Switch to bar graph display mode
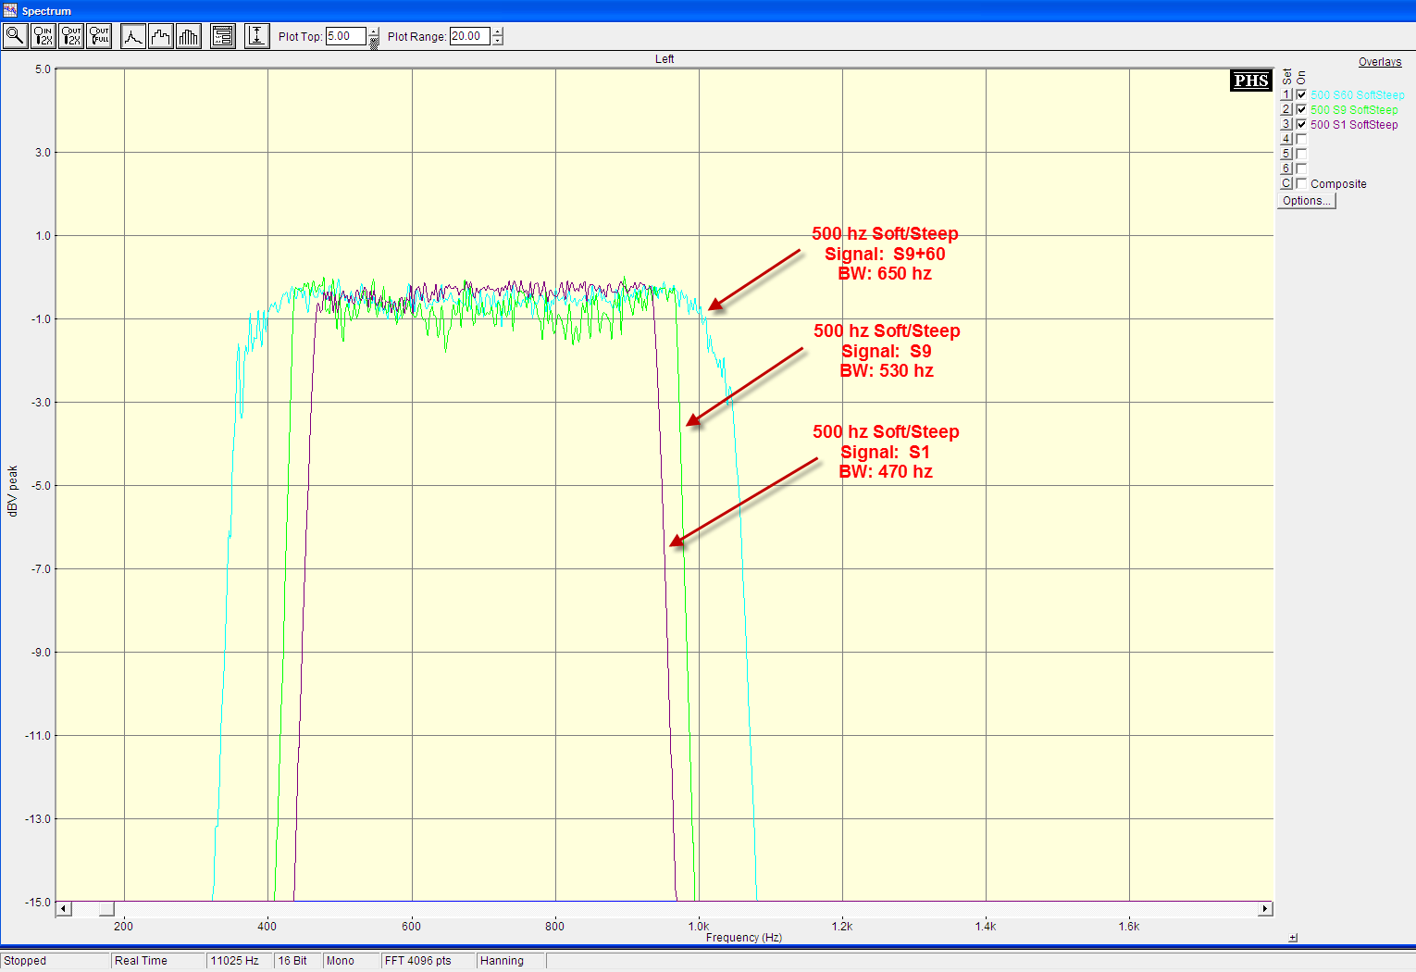Screen dimensions: 1416x972 point(189,36)
